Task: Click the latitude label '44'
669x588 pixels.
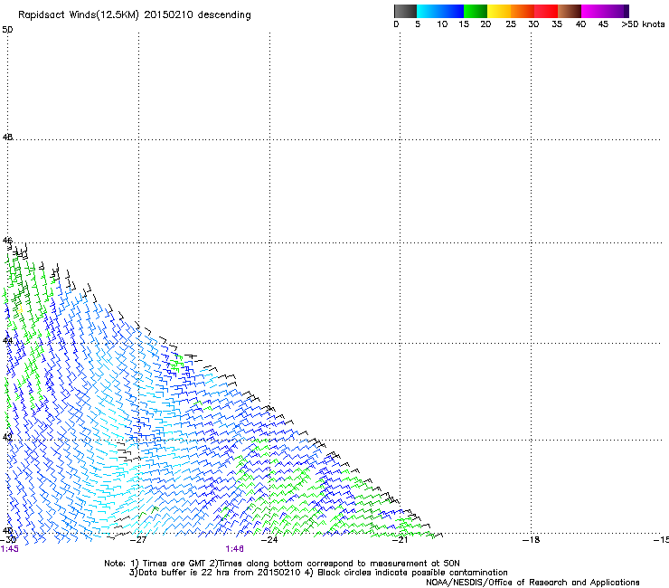Action: 7,341
